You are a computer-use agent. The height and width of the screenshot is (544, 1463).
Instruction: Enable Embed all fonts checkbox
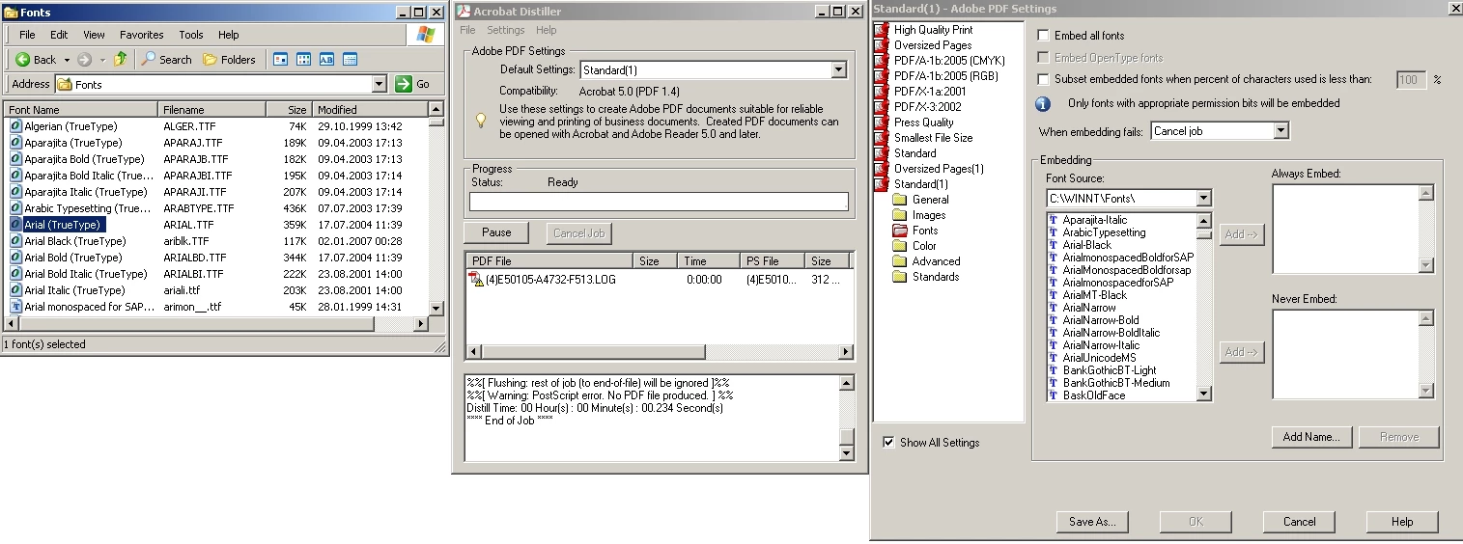[x=1043, y=36]
